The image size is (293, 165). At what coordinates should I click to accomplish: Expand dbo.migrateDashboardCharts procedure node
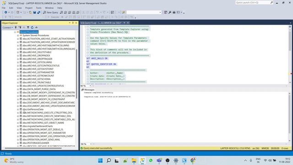[18, 126]
